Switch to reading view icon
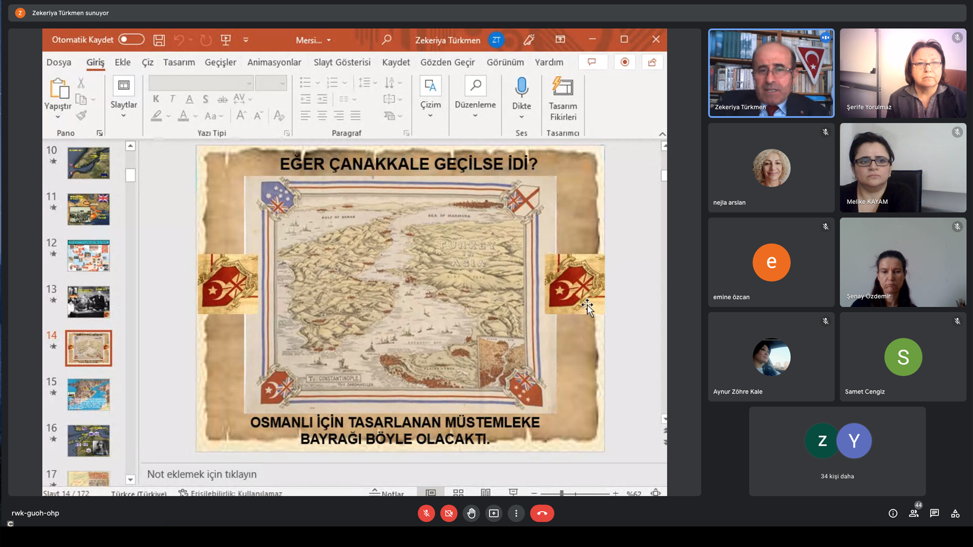973x547 pixels. 485,493
